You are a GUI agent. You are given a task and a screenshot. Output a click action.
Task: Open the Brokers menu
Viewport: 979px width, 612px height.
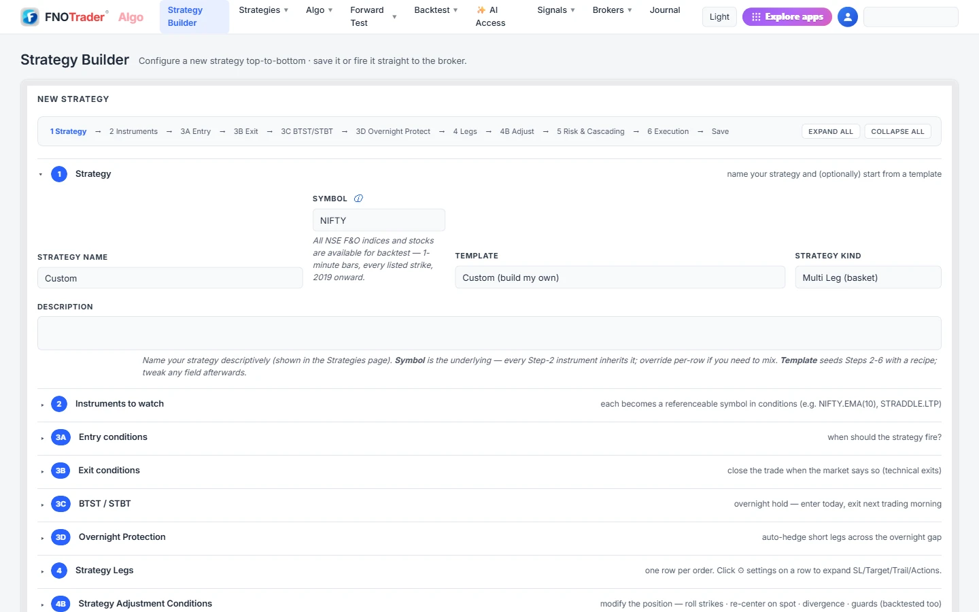(x=612, y=10)
